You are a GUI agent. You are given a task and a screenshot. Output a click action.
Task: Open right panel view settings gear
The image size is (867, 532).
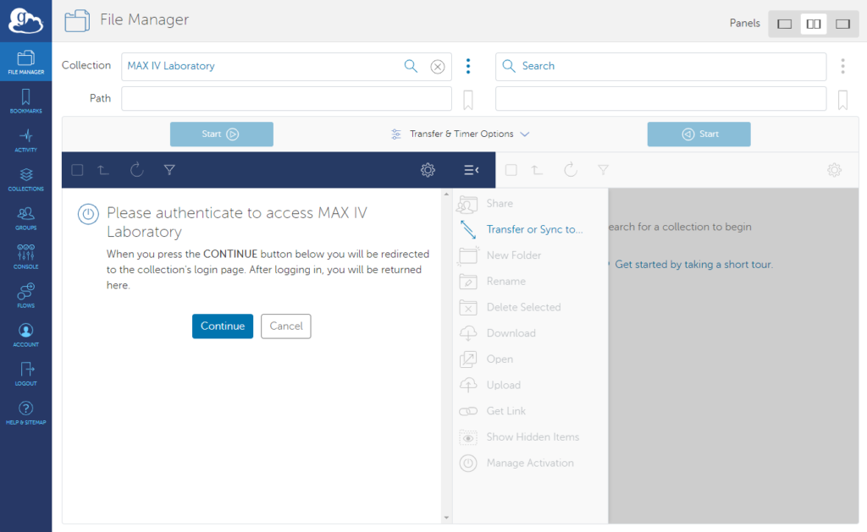pyautogui.click(x=834, y=170)
